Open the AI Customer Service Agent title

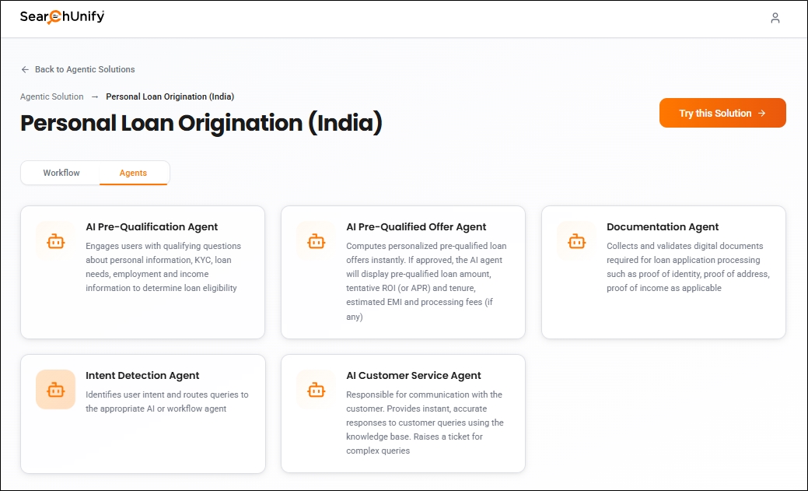(x=414, y=376)
